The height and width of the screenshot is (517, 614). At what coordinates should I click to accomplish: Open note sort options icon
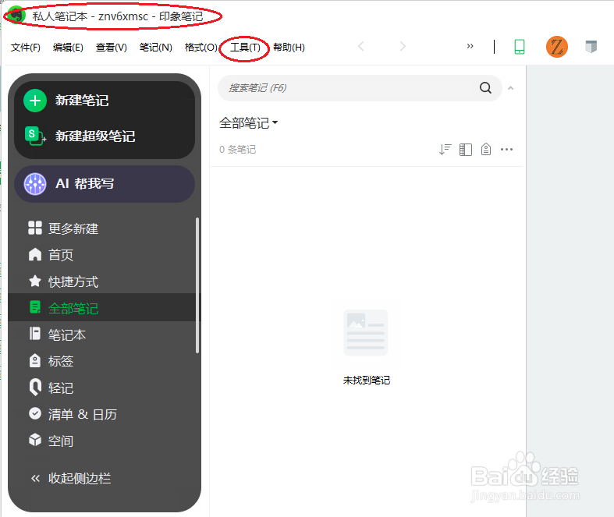(445, 149)
